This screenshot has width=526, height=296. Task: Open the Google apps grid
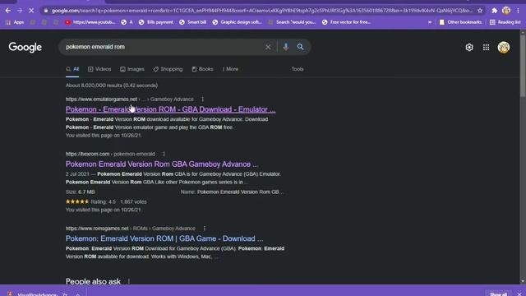click(x=486, y=48)
